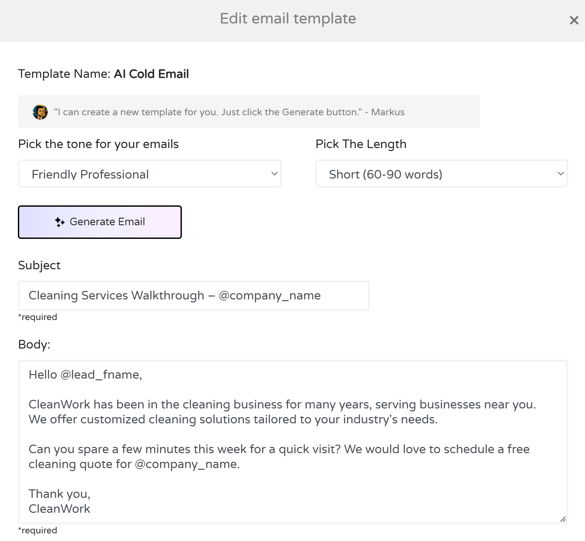Click the "Body:" label
585x541 pixels.
[34, 345]
